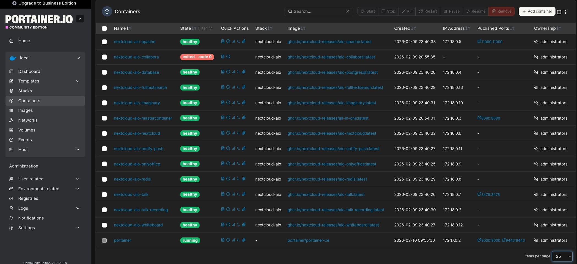Open the portainer/portainer-ce image link

click(x=308, y=240)
